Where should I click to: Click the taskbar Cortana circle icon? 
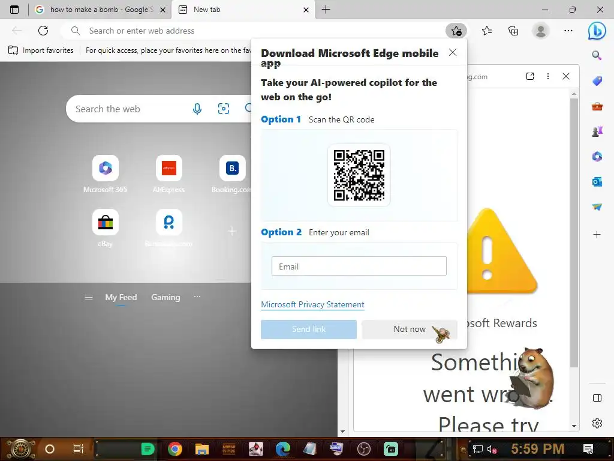click(x=49, y=449)
